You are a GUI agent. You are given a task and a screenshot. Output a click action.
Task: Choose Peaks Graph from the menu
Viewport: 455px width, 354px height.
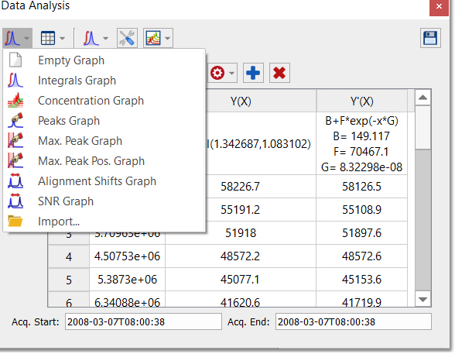pyautogui.click(x=104, y=121)
